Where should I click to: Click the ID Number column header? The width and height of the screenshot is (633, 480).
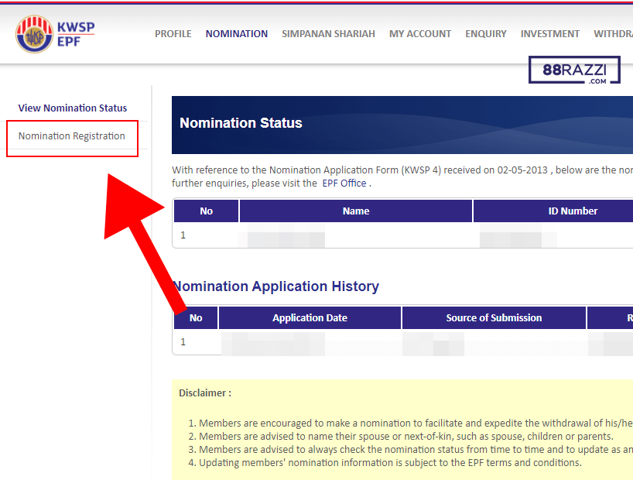click(x=573, y=211)
